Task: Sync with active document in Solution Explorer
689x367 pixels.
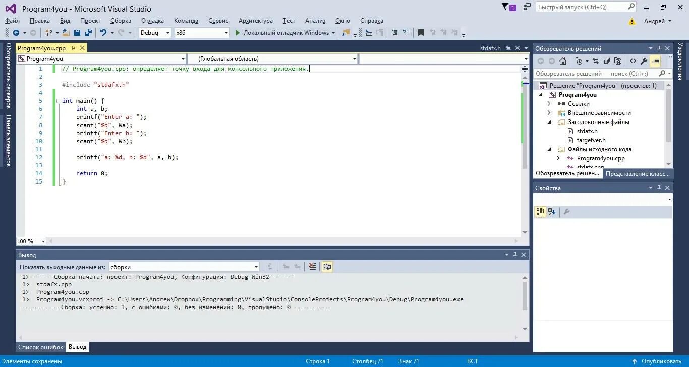Action: point(595,61)
